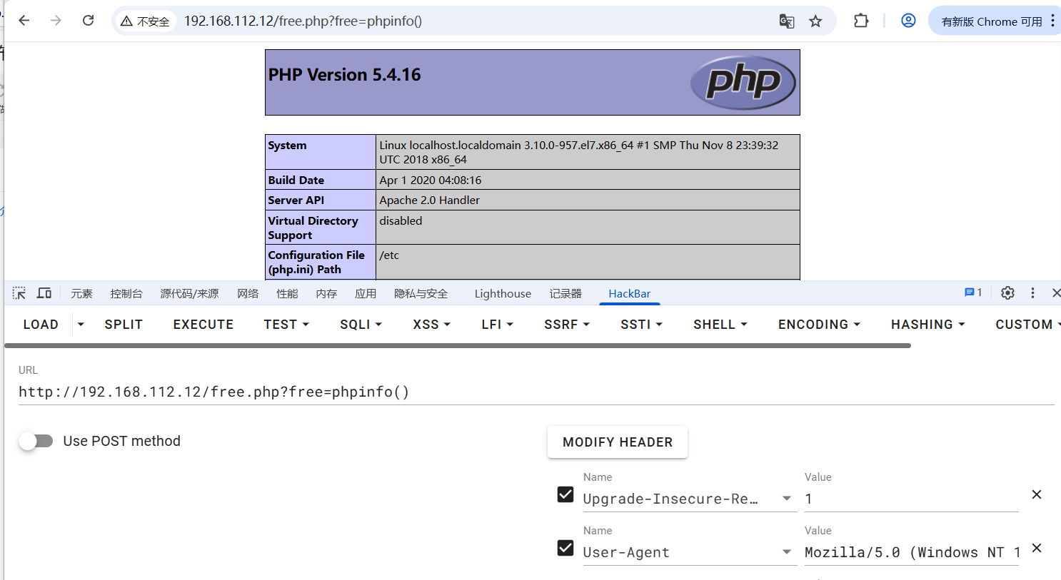Open the Chrome three-dot menu

(x=1052, y=21)
